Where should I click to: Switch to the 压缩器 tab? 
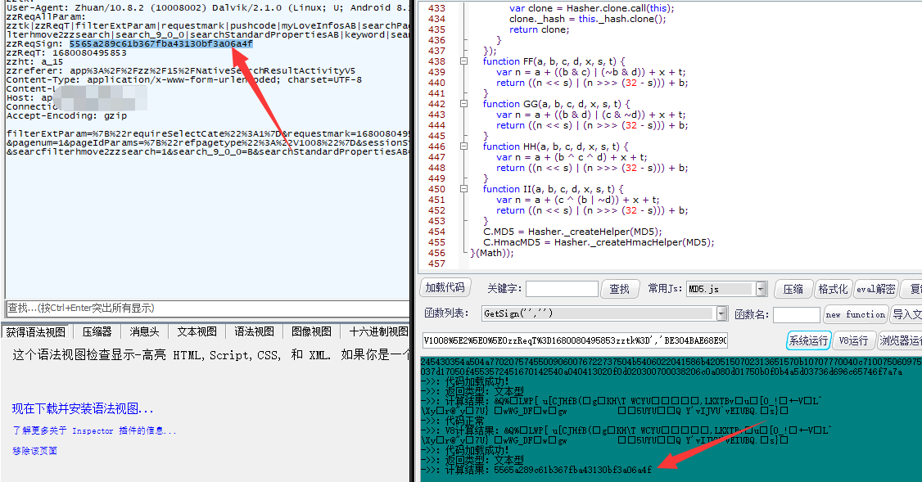coord(97,331)
